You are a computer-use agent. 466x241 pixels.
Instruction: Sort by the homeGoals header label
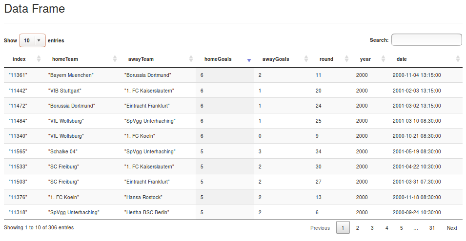[218, 59]
